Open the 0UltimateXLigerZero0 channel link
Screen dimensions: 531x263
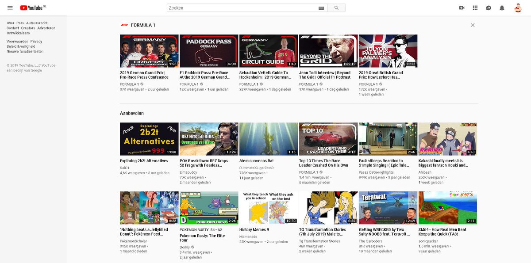[x=257, y=168]
